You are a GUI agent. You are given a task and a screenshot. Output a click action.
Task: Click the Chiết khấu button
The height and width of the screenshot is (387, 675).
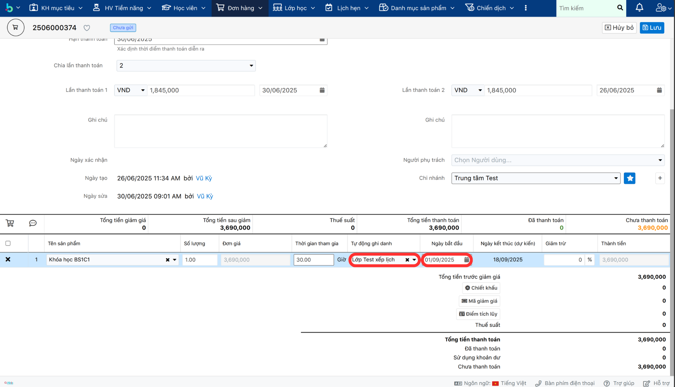click(x=481, y=288)
